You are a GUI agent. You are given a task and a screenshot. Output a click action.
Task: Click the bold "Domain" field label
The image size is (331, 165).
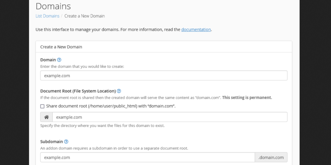(x=48, y=60)
